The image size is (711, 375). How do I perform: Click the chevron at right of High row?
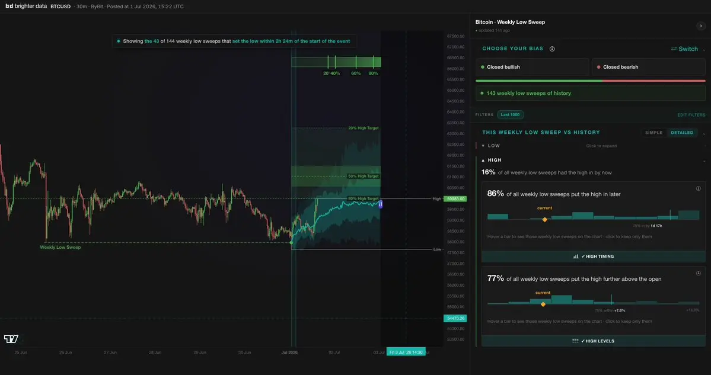[x=704, y=161]
